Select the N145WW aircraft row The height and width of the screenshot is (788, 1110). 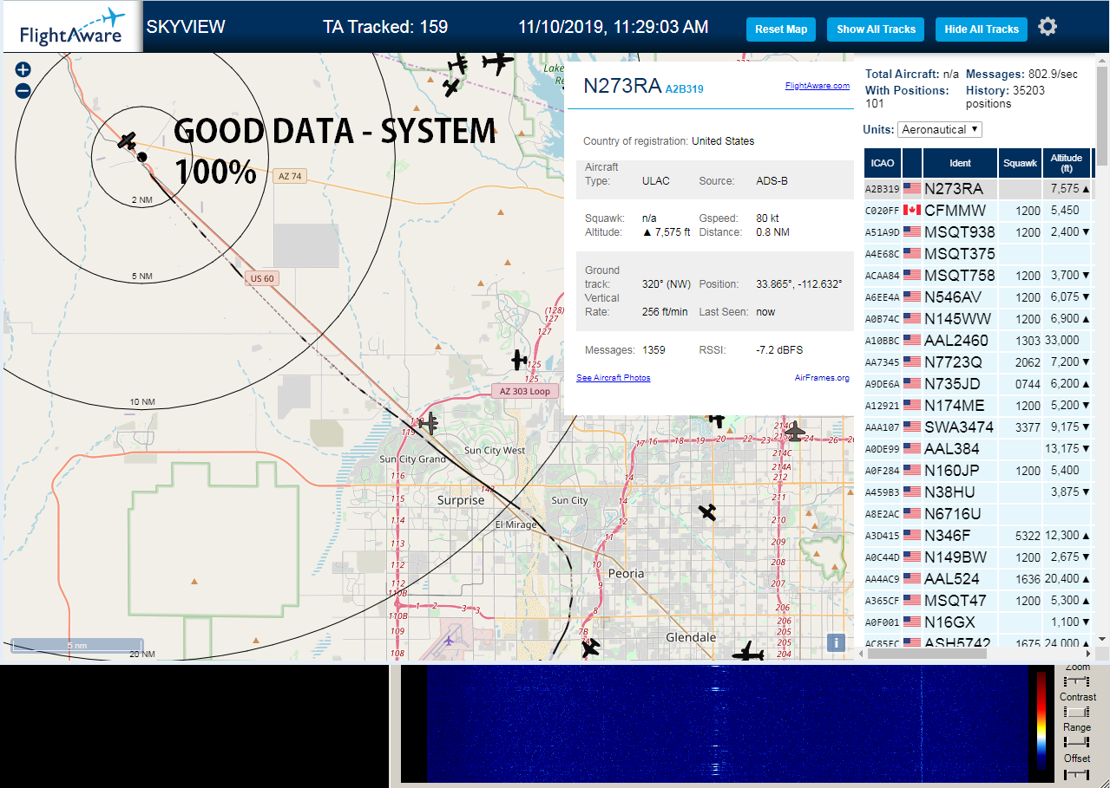(x=978, y=319)
